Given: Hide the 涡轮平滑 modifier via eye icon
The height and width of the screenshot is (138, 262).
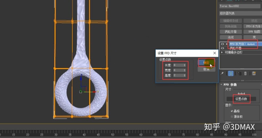Looking at the screenshot, I should click(222, 48).
